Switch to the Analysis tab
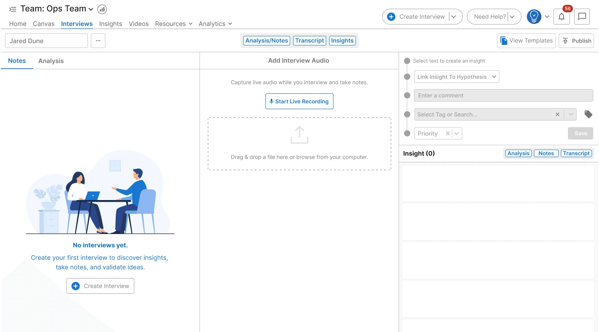 coord(51,61)
